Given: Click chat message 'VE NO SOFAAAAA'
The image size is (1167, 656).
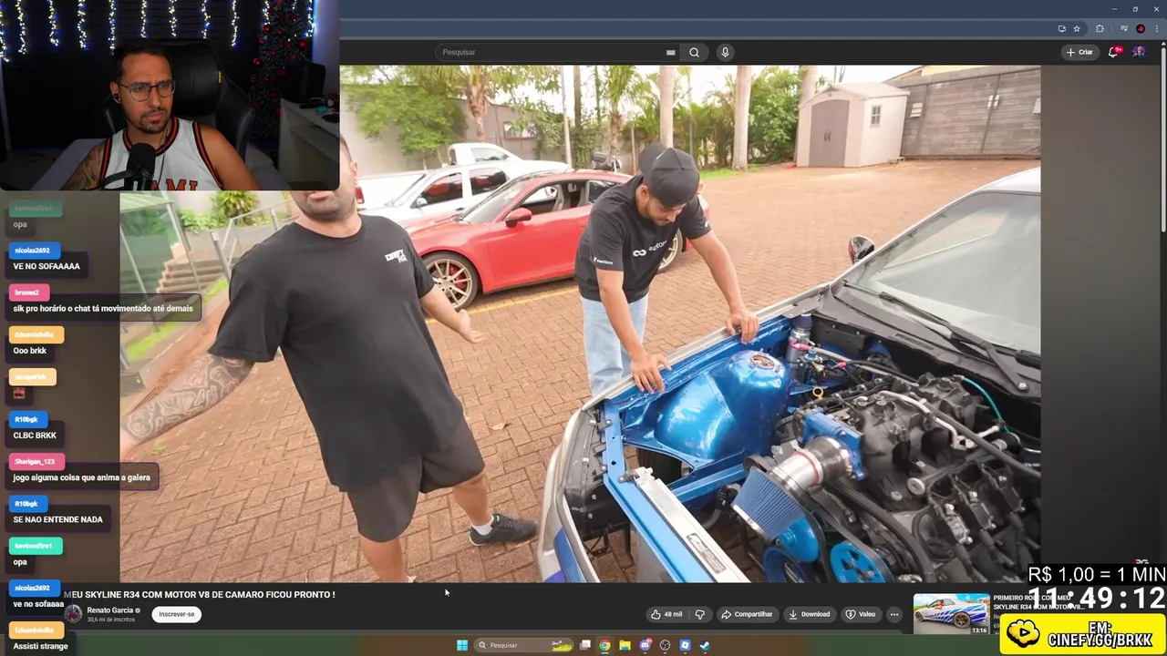Looking at the screenshot, I should point(46,266).
